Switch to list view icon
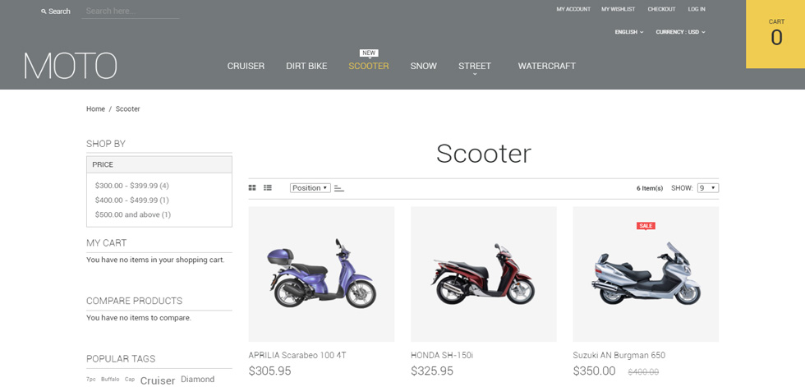Image resolution: width=805 pixels, height=387 pixels. click(268, 188)
